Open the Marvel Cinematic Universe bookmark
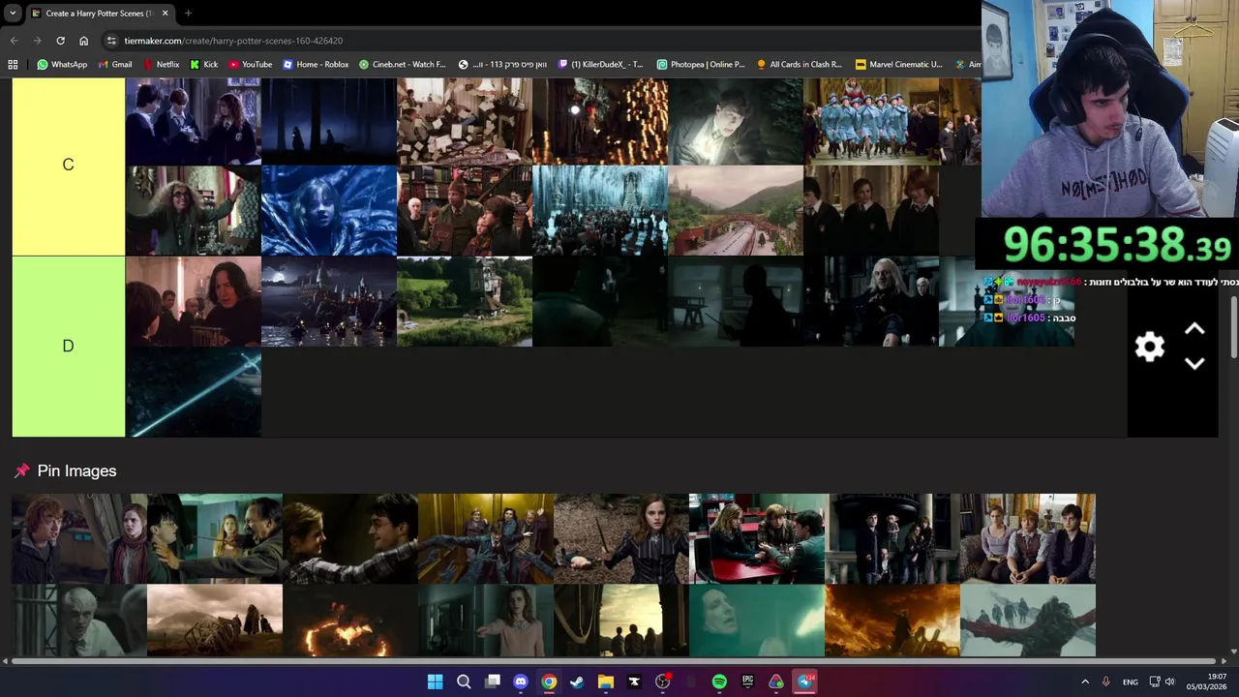The height and width of the screenshot is (697, 1239). [899, 64]
